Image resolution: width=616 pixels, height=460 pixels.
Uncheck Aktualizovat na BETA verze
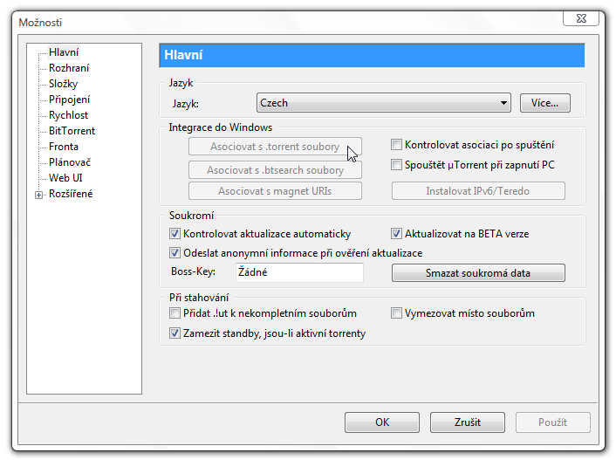(396, 234)
